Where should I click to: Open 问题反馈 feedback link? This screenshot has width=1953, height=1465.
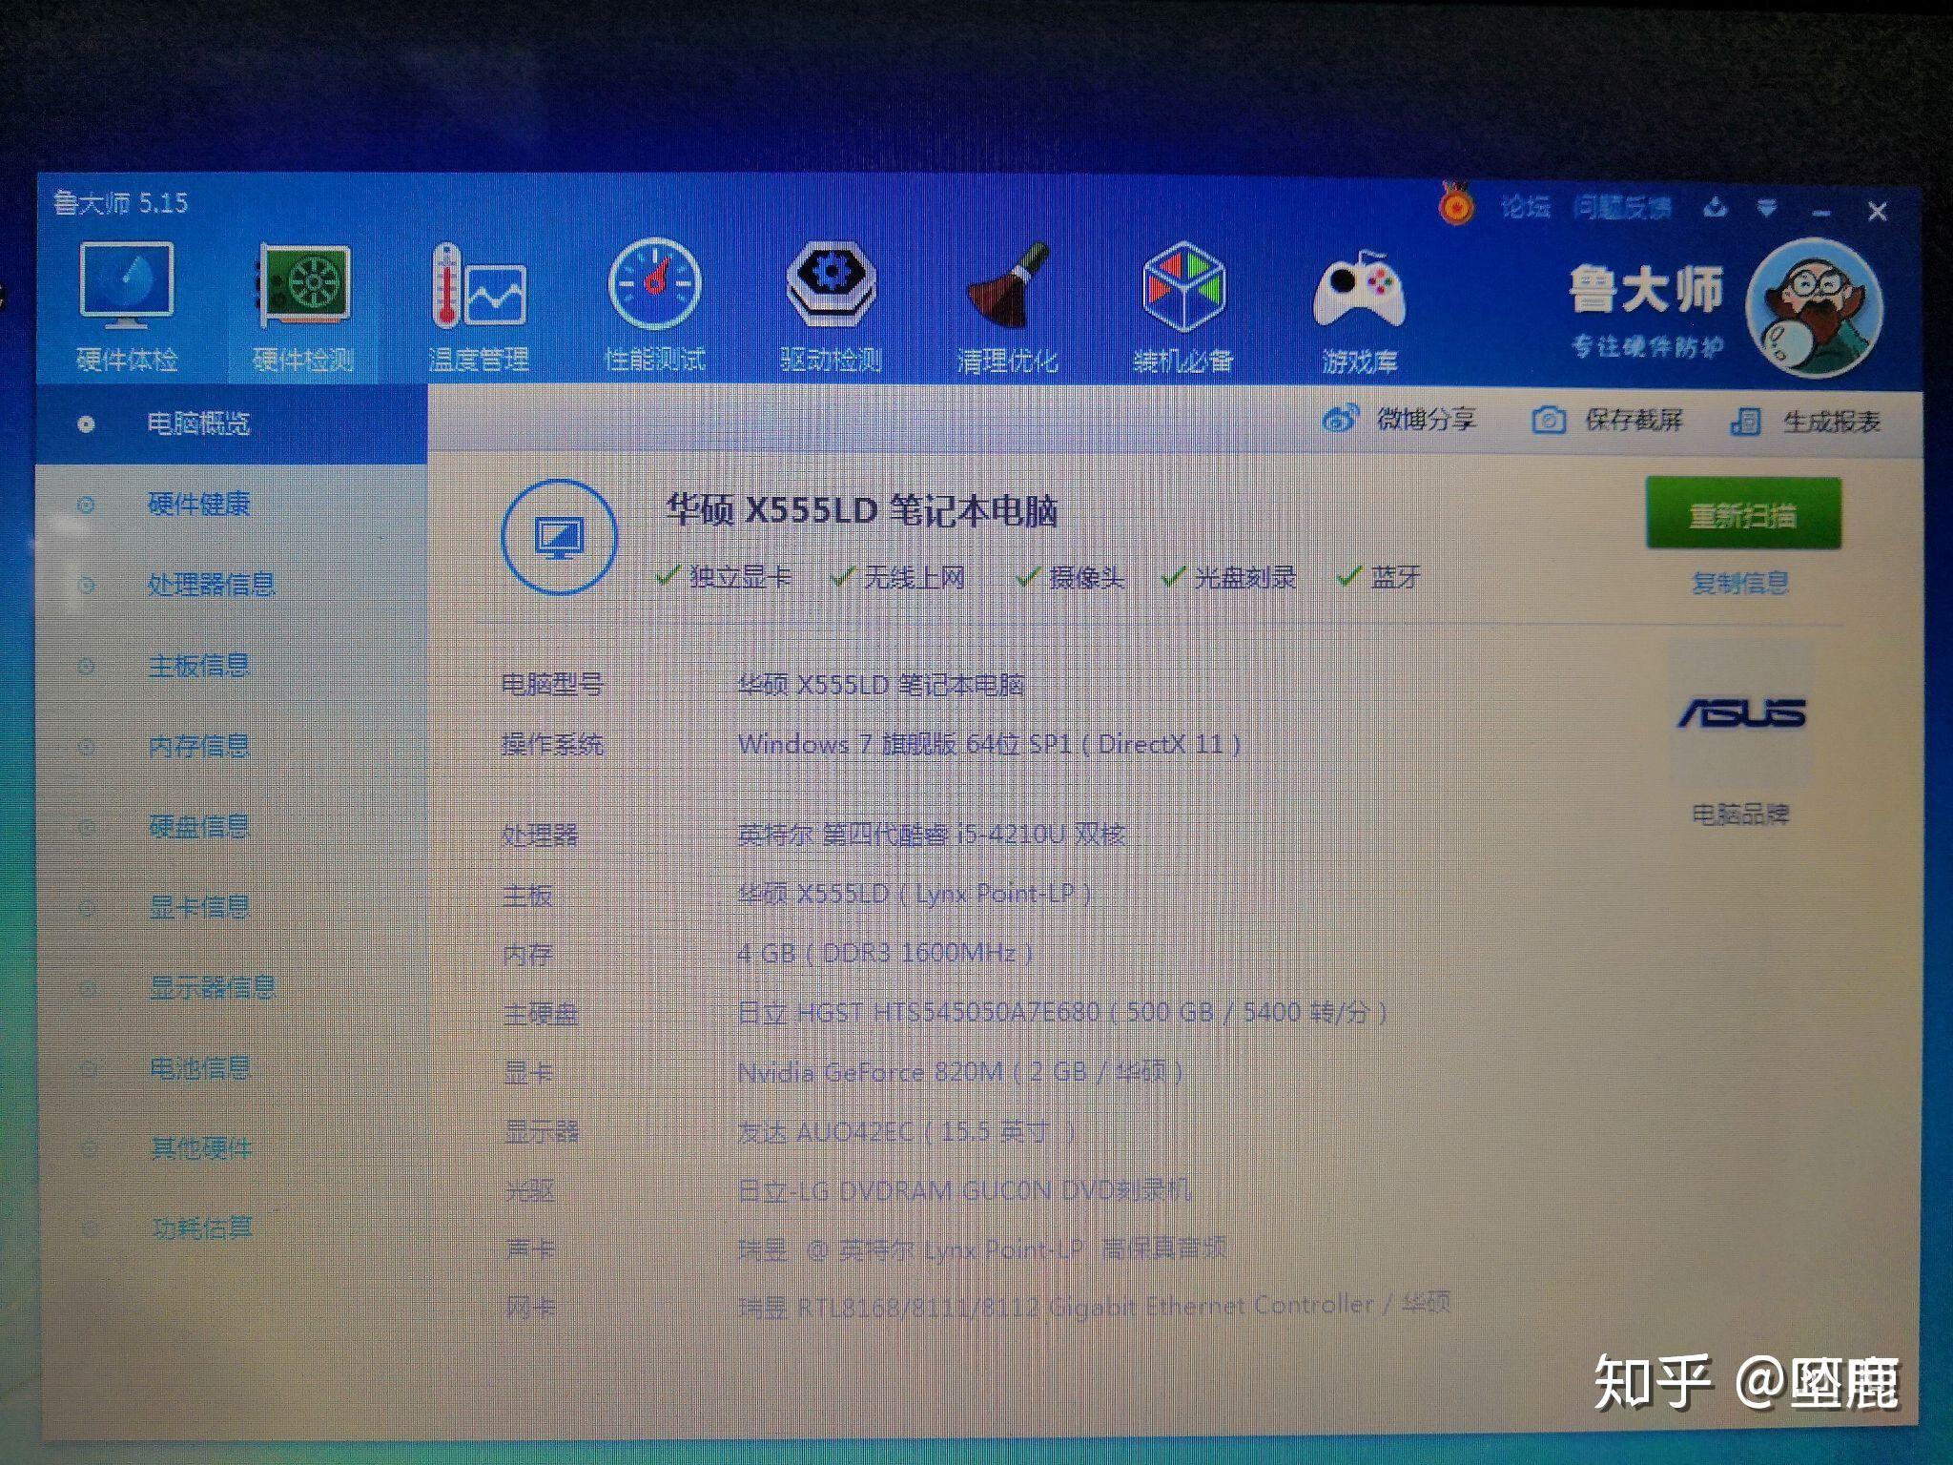1621,207
